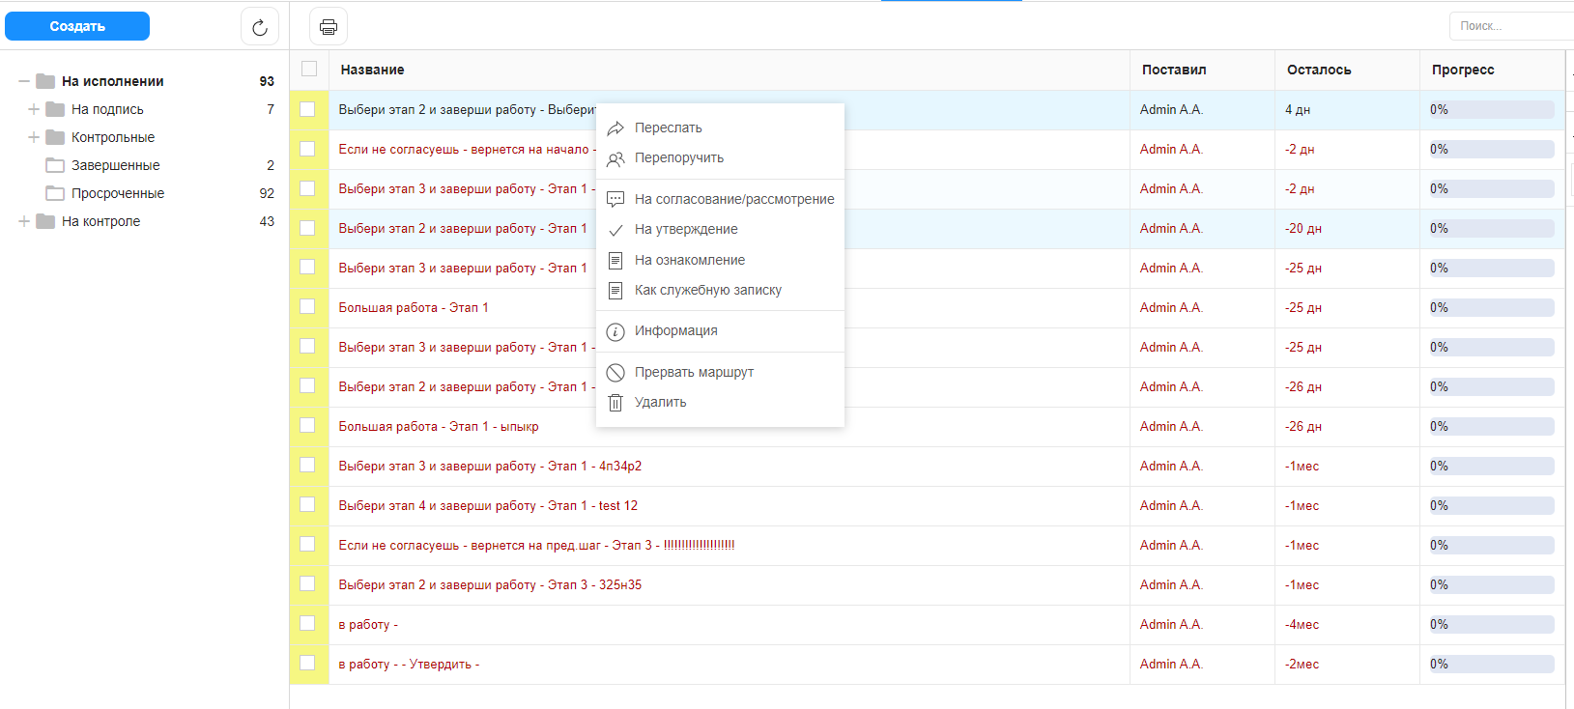Open the Просроченные folder in the tree

(x=118, y=193)
